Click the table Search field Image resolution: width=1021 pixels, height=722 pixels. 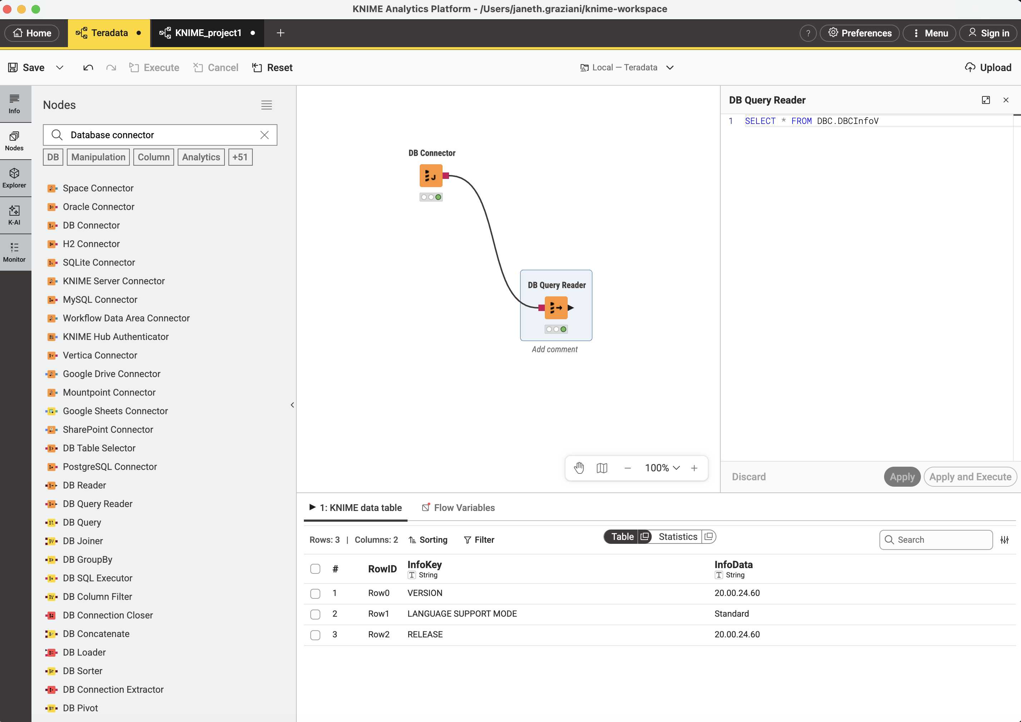(936, 540)
